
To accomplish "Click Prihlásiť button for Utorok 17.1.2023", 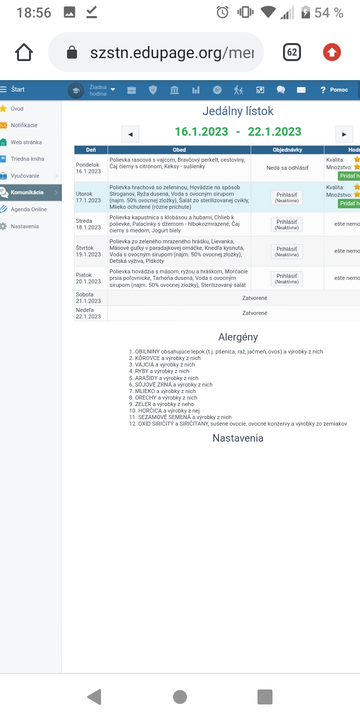I will [287, 197].
